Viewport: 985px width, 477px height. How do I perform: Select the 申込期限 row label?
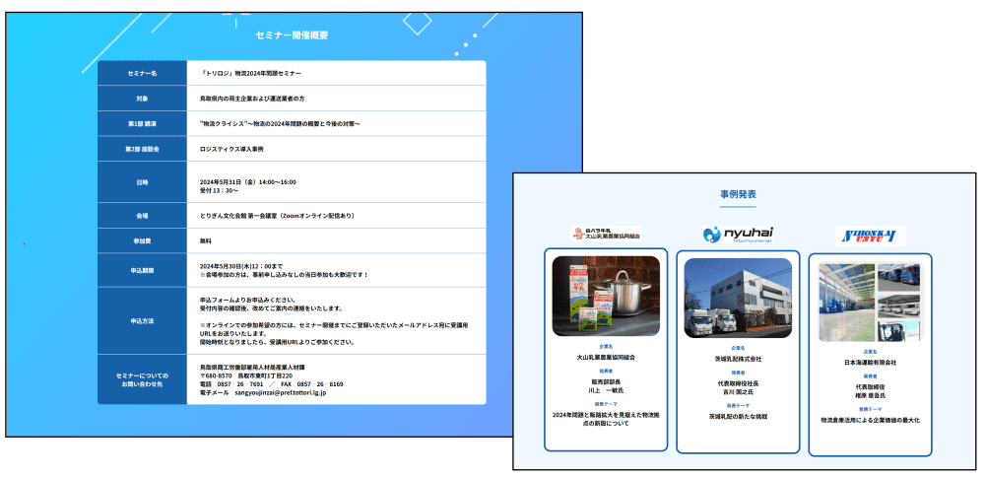[142, 270]
